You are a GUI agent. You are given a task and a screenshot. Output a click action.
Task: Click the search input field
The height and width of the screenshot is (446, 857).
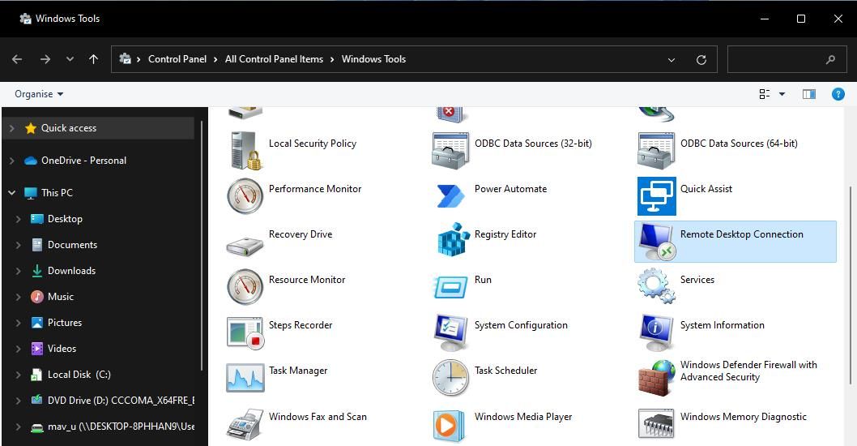coord(776,59)
